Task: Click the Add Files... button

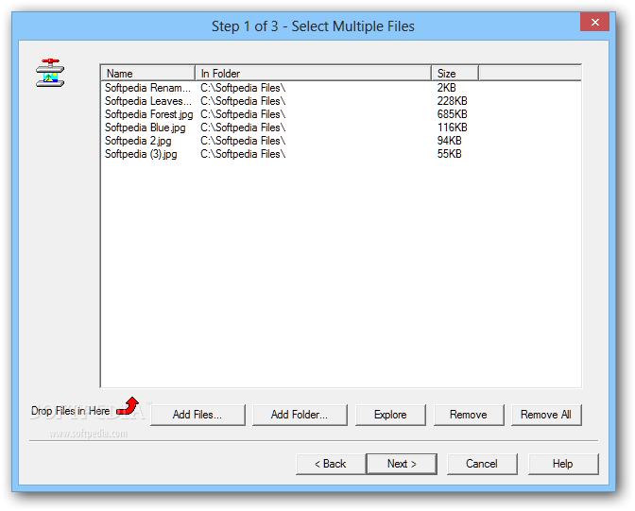Action: (x=197, y=415)
